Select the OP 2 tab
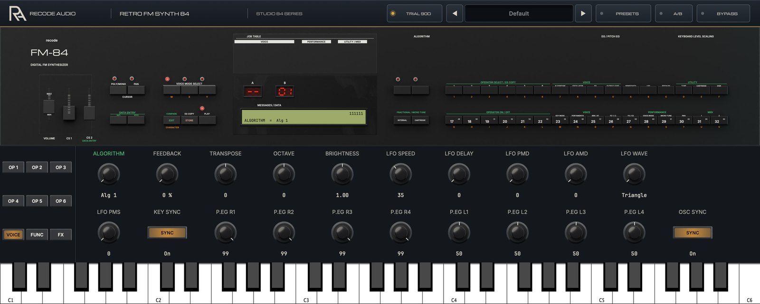The width and height of the screenshot is (760, 304). 37,167
